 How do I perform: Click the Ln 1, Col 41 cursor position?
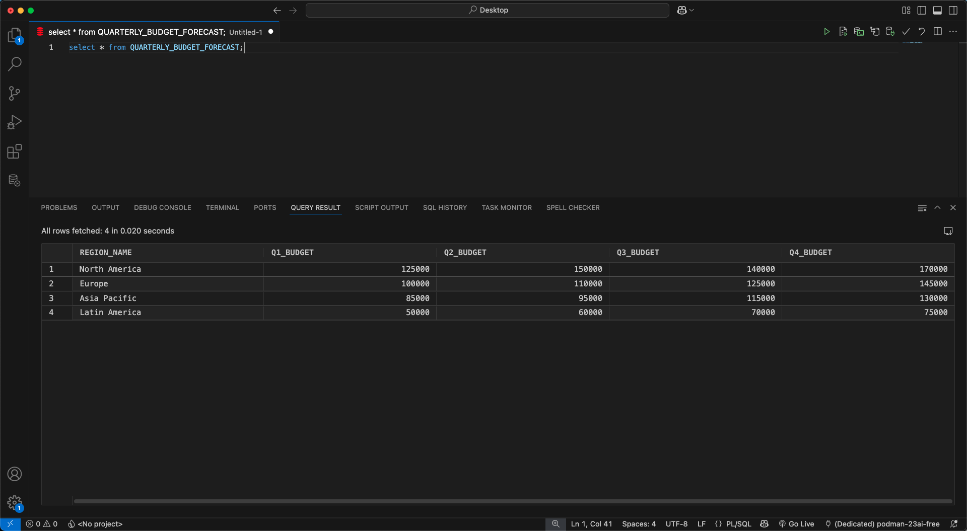[592, 524]
